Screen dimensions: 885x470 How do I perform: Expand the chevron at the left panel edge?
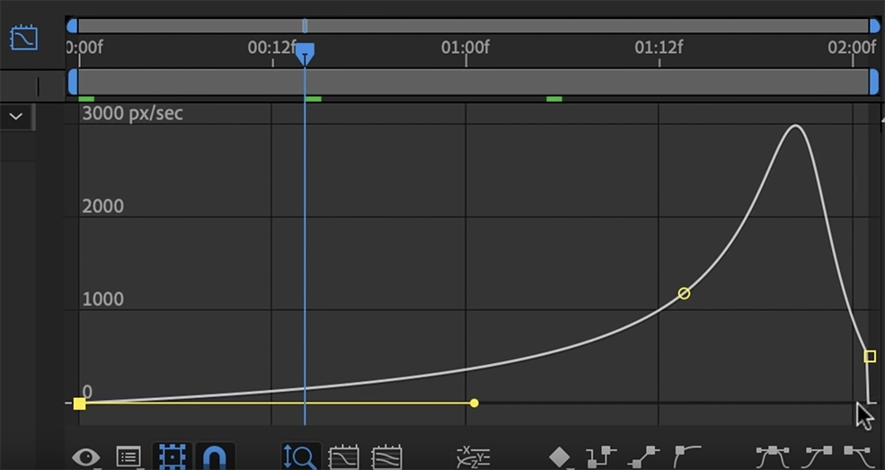(16, 117)
